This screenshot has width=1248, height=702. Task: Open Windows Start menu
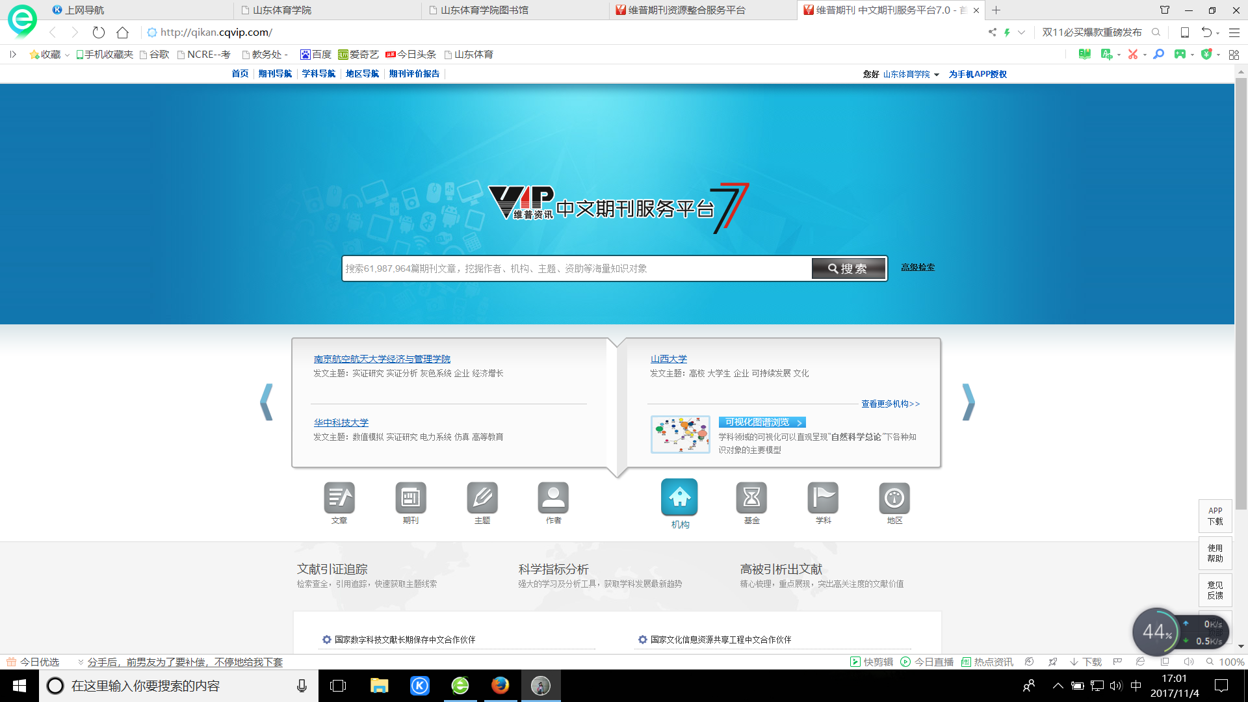pyautogui.click(x=19, y=686)
